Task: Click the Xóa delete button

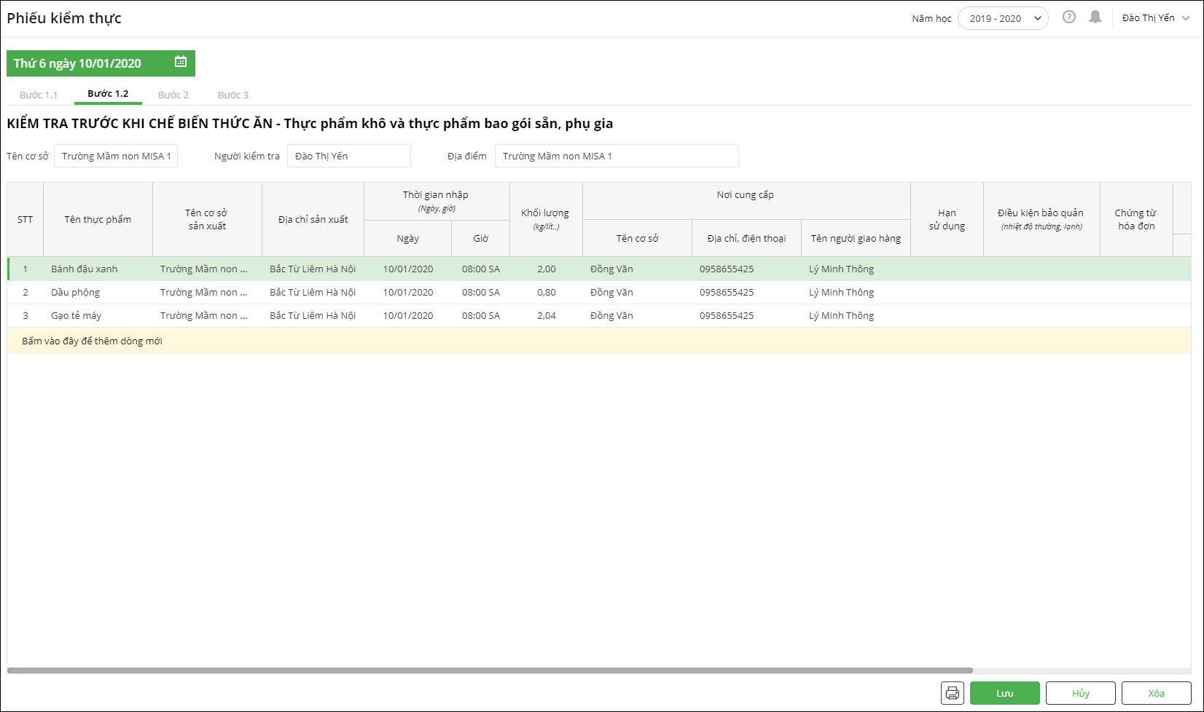Action: tap(1156, 693)
